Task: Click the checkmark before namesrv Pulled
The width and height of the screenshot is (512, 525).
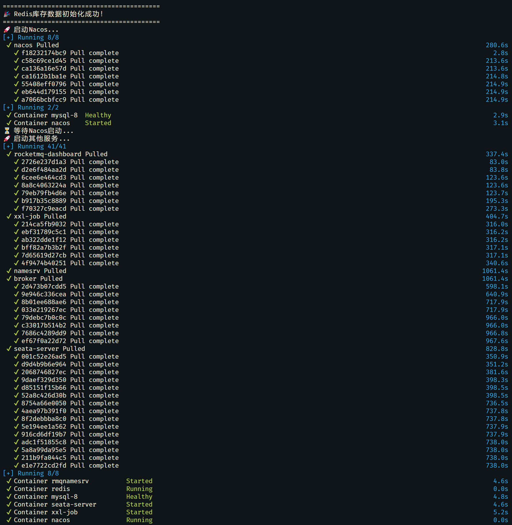Action: (9, 271)
